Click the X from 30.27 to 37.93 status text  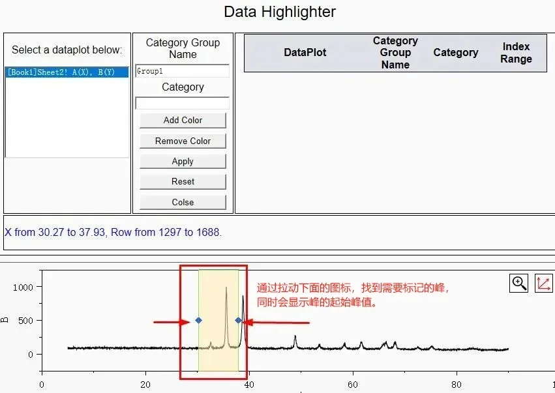113,233
